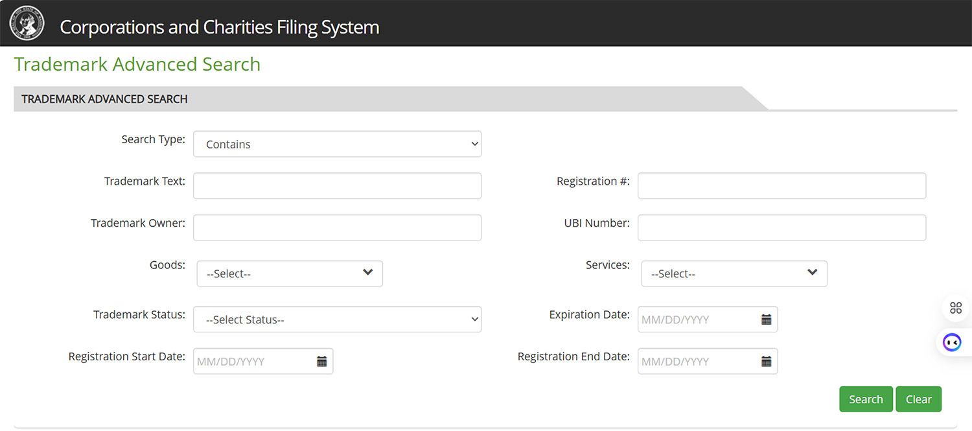Screen dimensions: 972x431
Task: Select the Trademark Owner text box
Action: pos(337,228)
